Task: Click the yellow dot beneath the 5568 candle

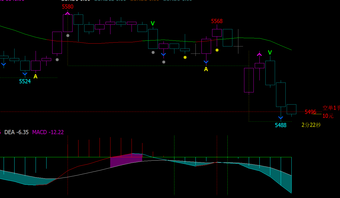Action: (217, 50)
